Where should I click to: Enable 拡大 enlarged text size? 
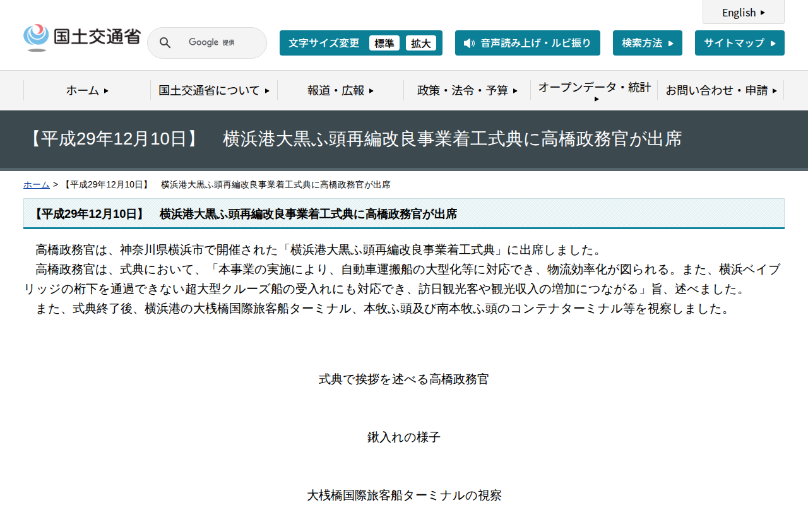pyautogui.click(x=421, y=43)
